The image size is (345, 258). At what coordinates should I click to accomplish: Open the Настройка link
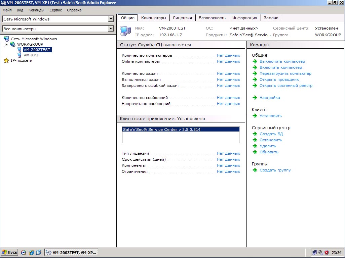tap(270, 98)
